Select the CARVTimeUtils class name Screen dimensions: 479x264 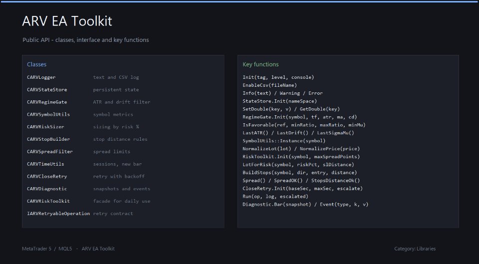[45, 164]
